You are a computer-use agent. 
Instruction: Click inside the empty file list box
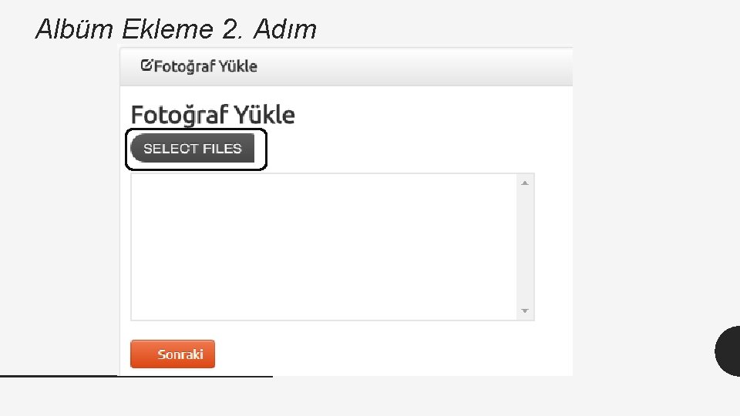(x=324, y=247)
